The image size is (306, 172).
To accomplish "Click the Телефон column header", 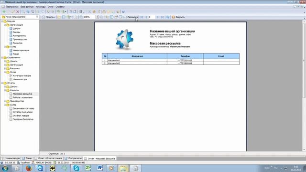I will (185, 56).
